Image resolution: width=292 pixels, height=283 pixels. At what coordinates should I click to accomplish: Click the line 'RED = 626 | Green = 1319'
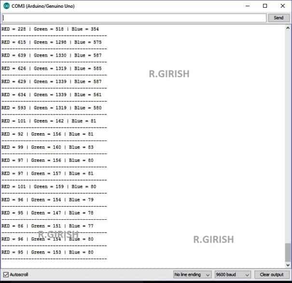[51, 69]
